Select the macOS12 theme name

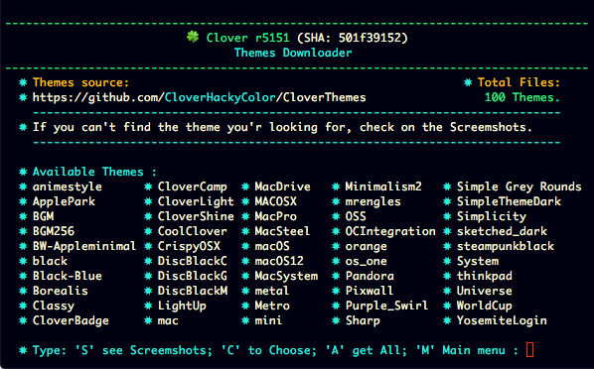coord(279,261)
